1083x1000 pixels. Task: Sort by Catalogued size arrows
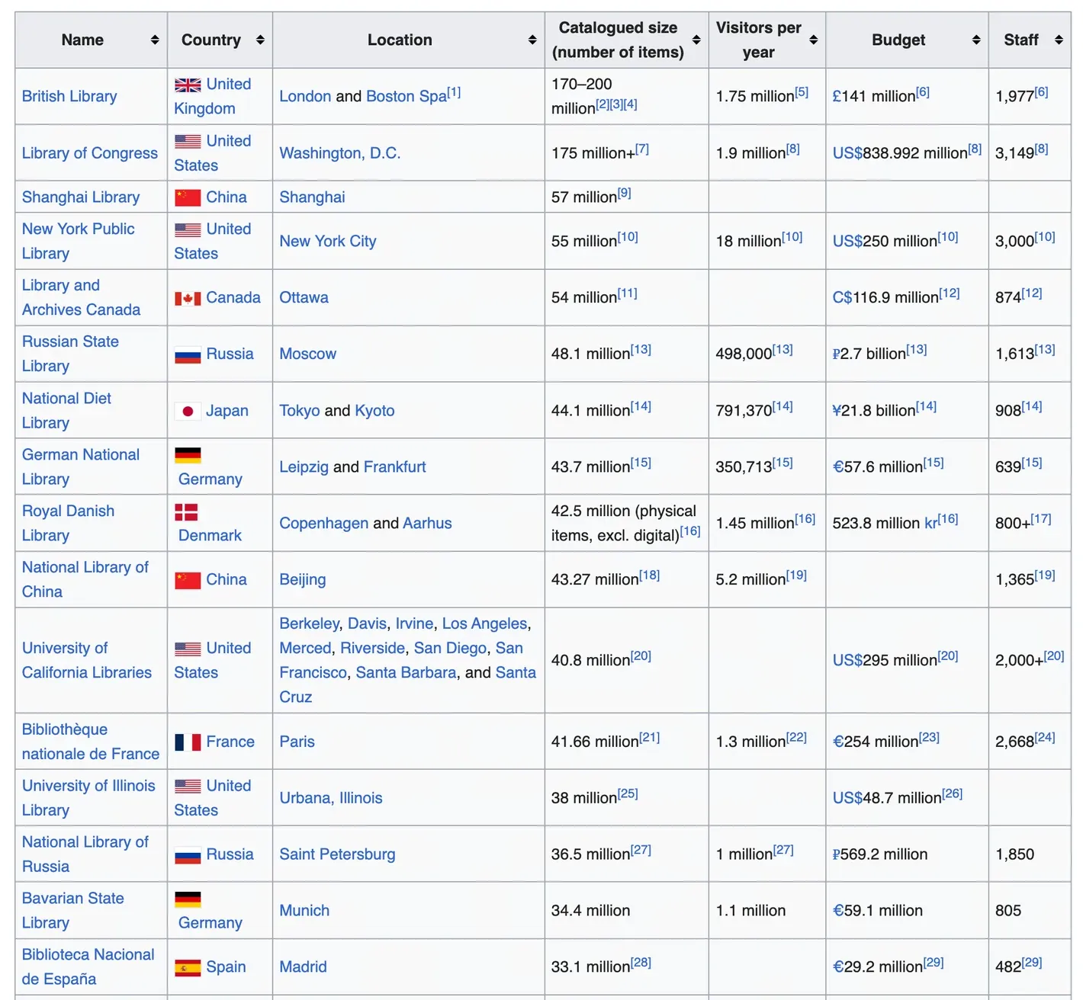[x=696, y=40]
